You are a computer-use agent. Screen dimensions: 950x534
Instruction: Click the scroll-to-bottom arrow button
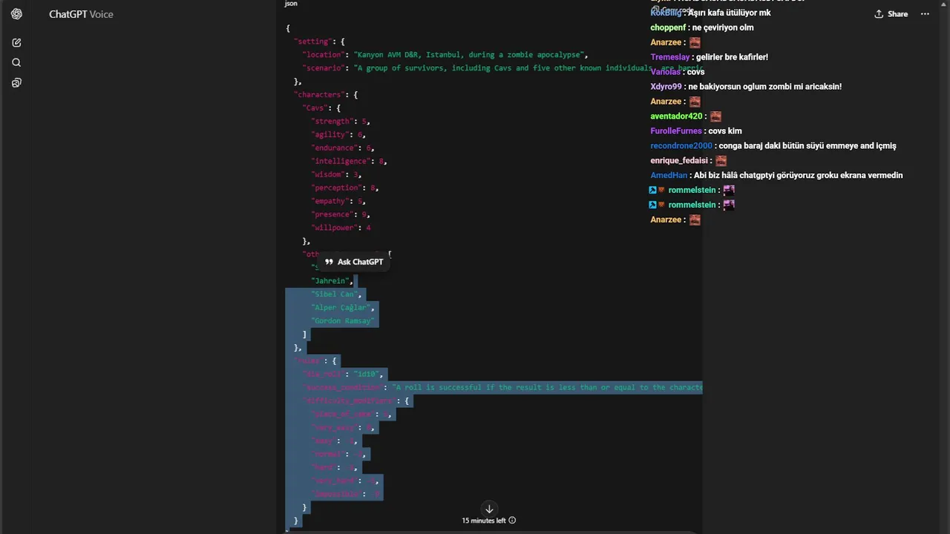pyautogui.click(x=489, y=509)
